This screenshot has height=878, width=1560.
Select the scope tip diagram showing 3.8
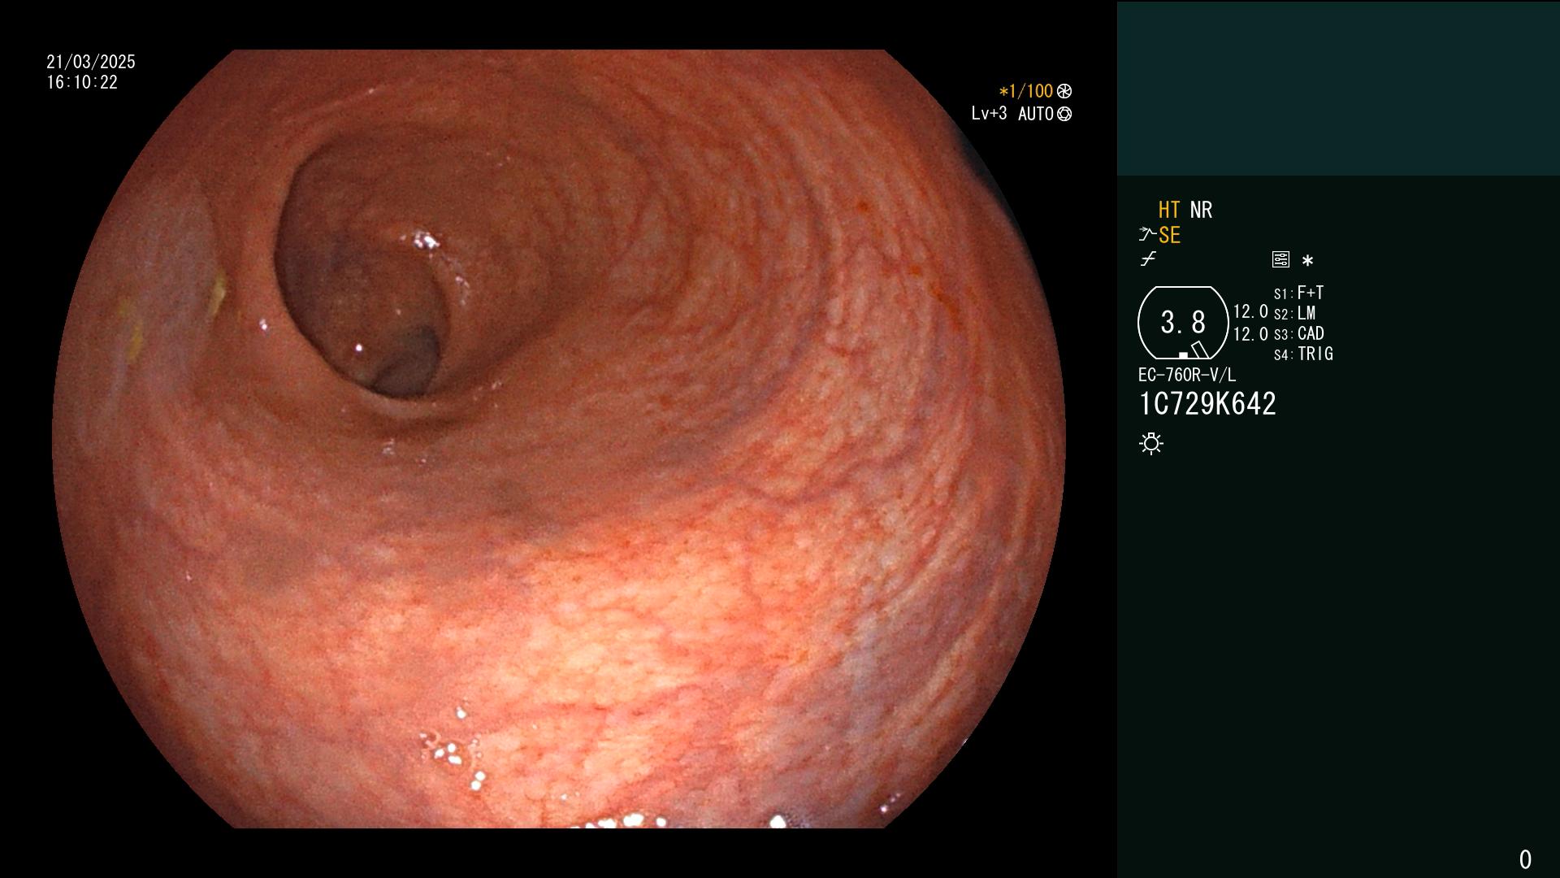coord(1183,323)
